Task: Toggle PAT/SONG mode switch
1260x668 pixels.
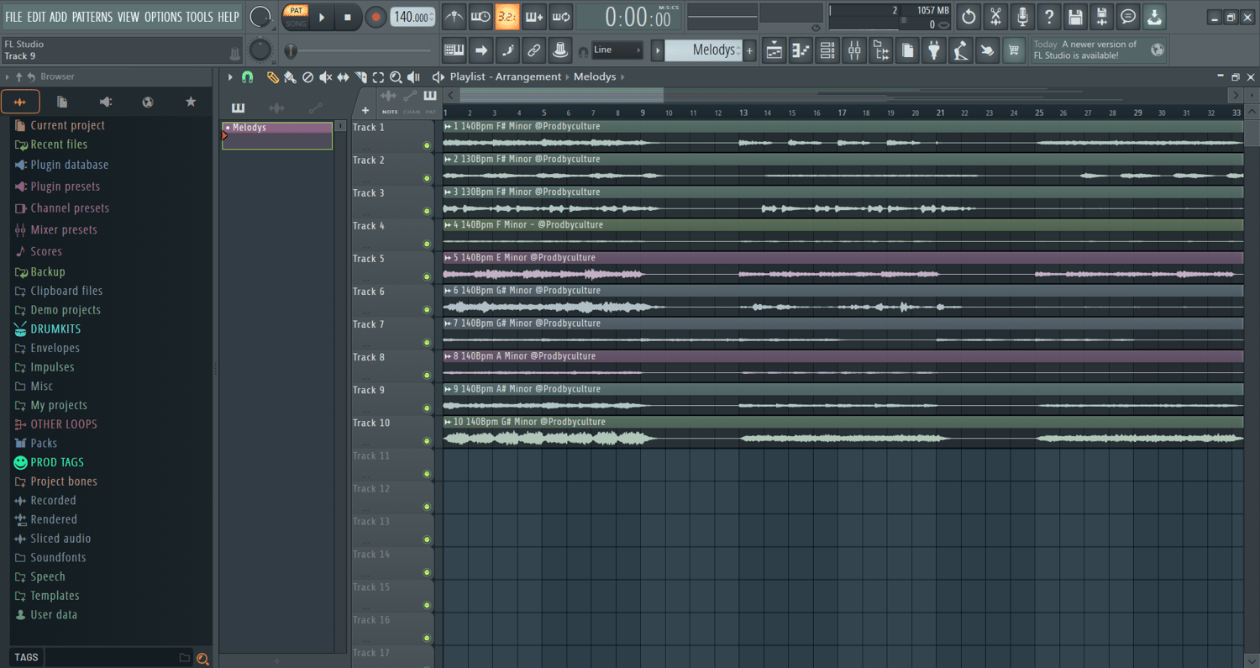Action: pyautogui.click(x=296, y=17)
